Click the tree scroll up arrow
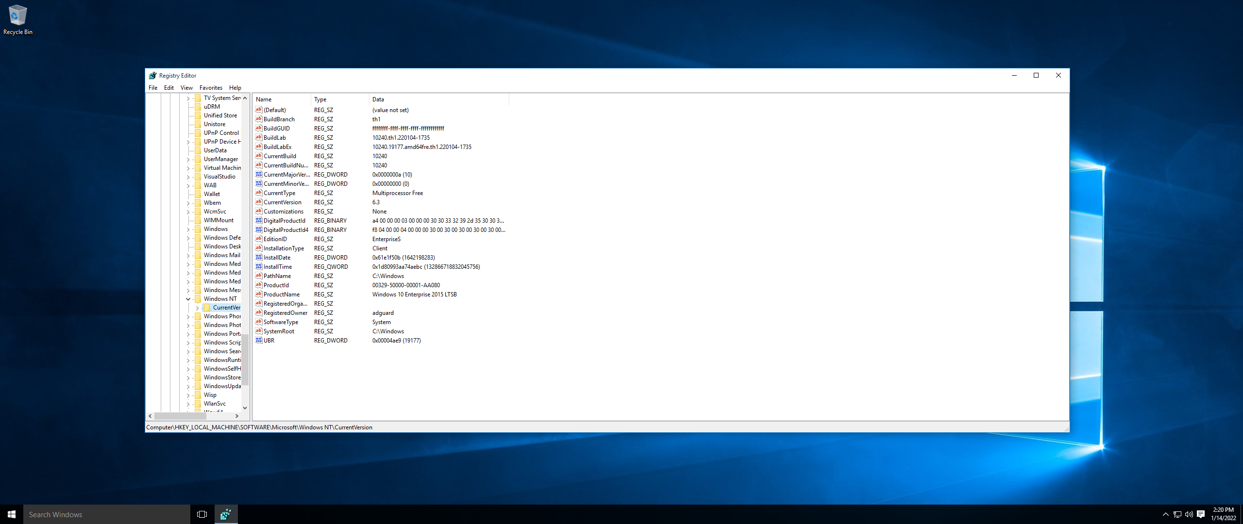 [245, 98]
